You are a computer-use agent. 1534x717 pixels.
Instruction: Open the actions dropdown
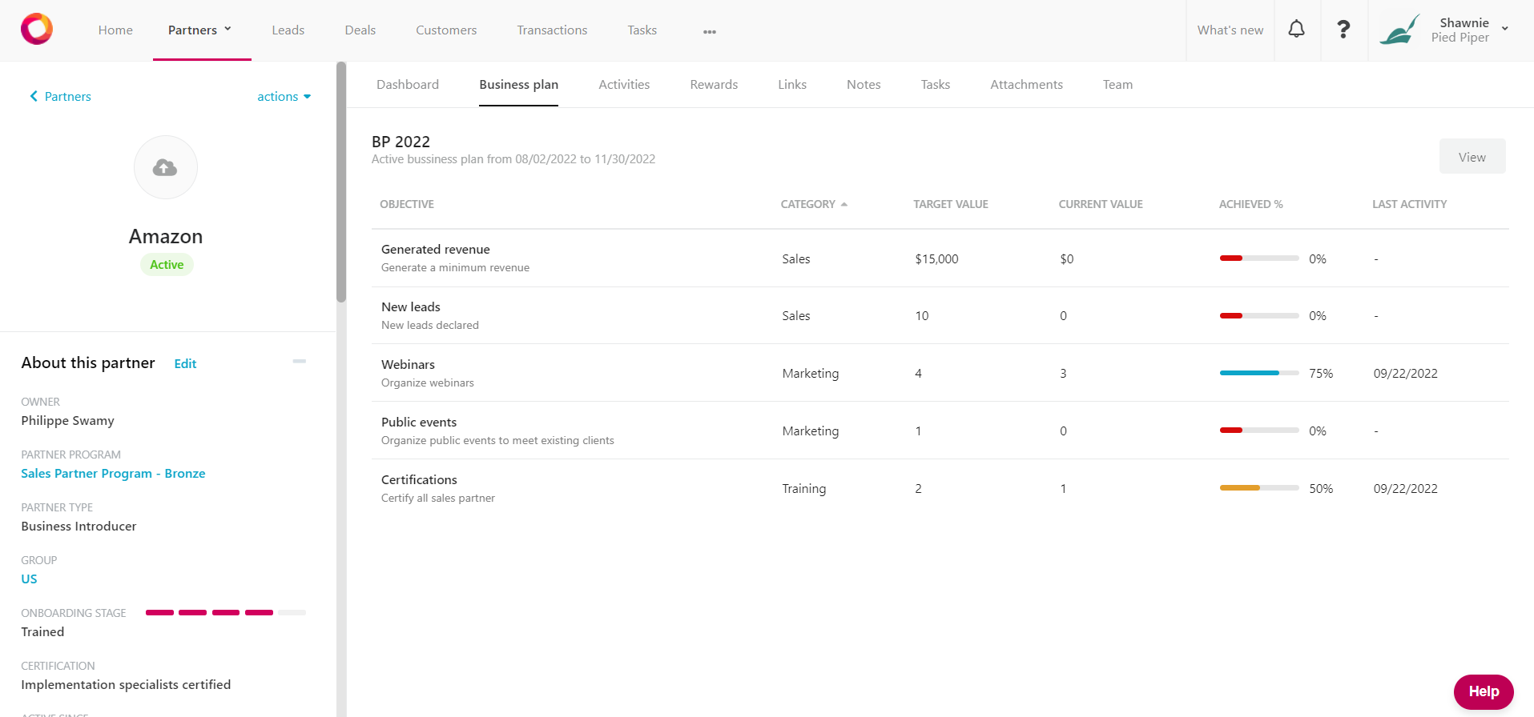pyautogui.click(x=284, y=96)
